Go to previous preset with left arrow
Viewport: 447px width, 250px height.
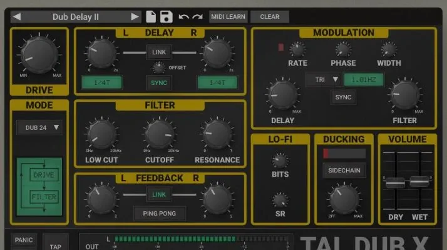coord(17,17)
